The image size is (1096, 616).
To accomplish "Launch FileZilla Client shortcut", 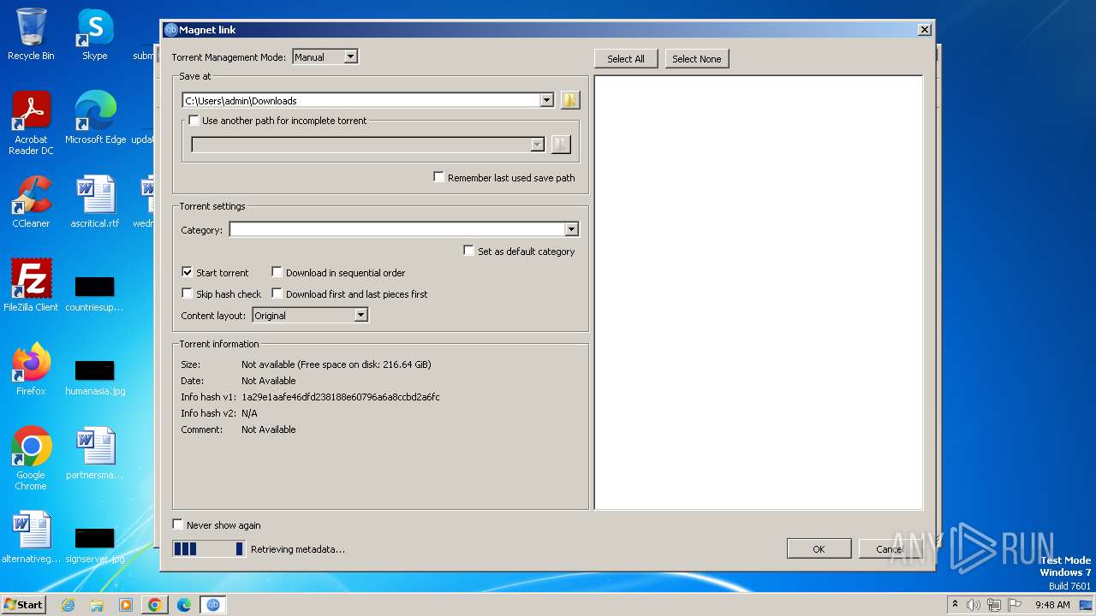I will point(31,286).
